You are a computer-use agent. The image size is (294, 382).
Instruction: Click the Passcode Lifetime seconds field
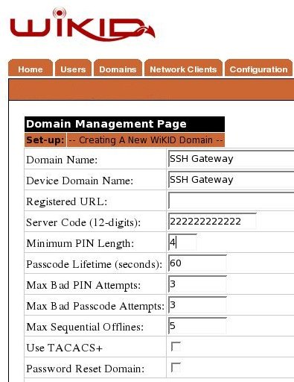coord(197,263)
